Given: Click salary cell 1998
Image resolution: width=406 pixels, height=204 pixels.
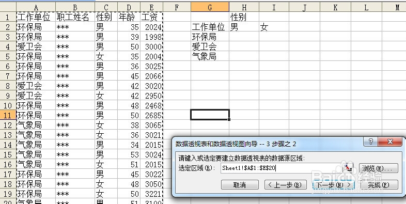Looking at the screenshot, I should [x=151, y=37].
